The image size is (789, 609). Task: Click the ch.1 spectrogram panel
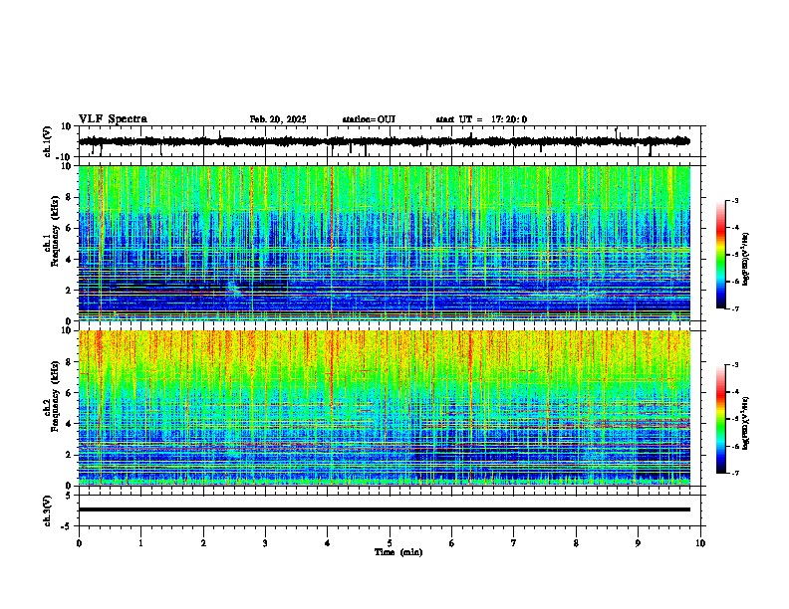385,243
